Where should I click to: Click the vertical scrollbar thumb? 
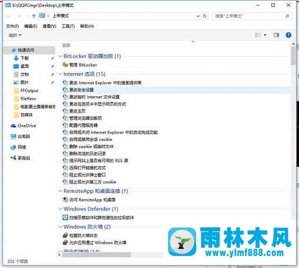coord(293,56)
